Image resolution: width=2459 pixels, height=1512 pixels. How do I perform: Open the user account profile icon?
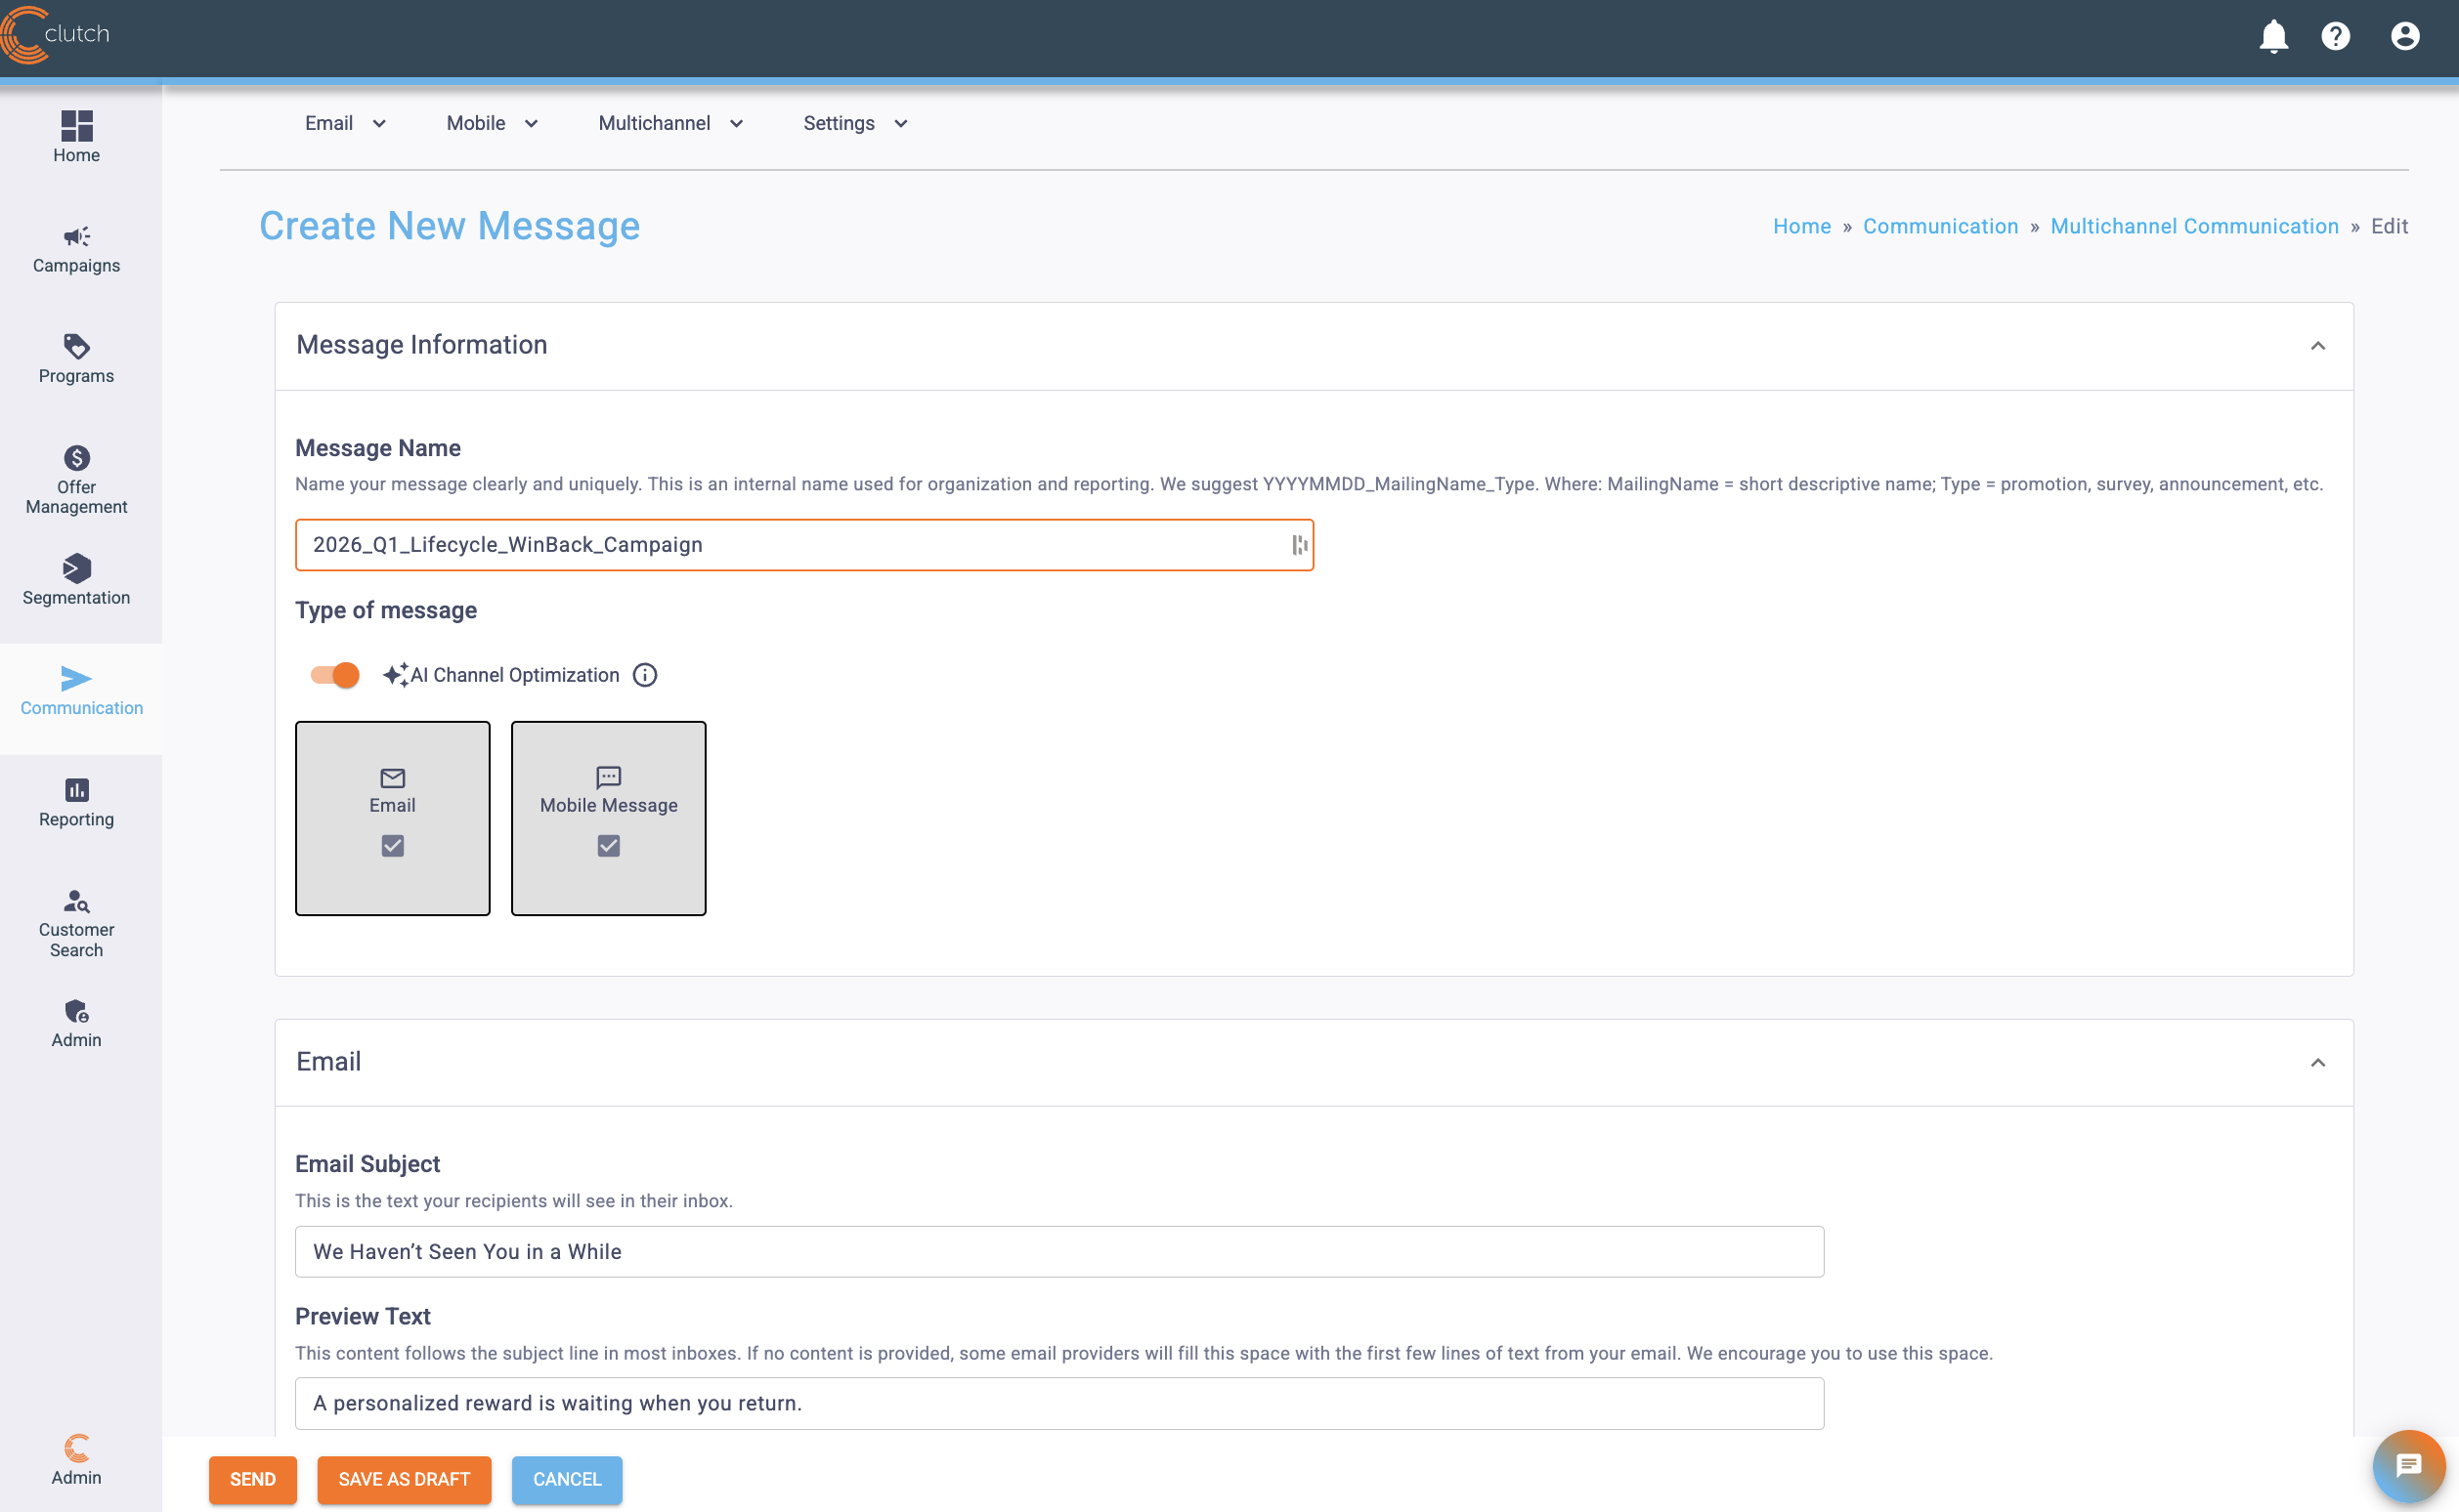pos(2404,36)
